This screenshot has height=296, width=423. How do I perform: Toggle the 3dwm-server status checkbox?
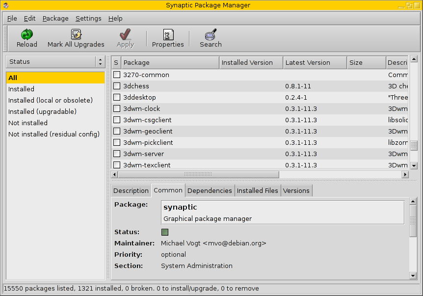117,154
